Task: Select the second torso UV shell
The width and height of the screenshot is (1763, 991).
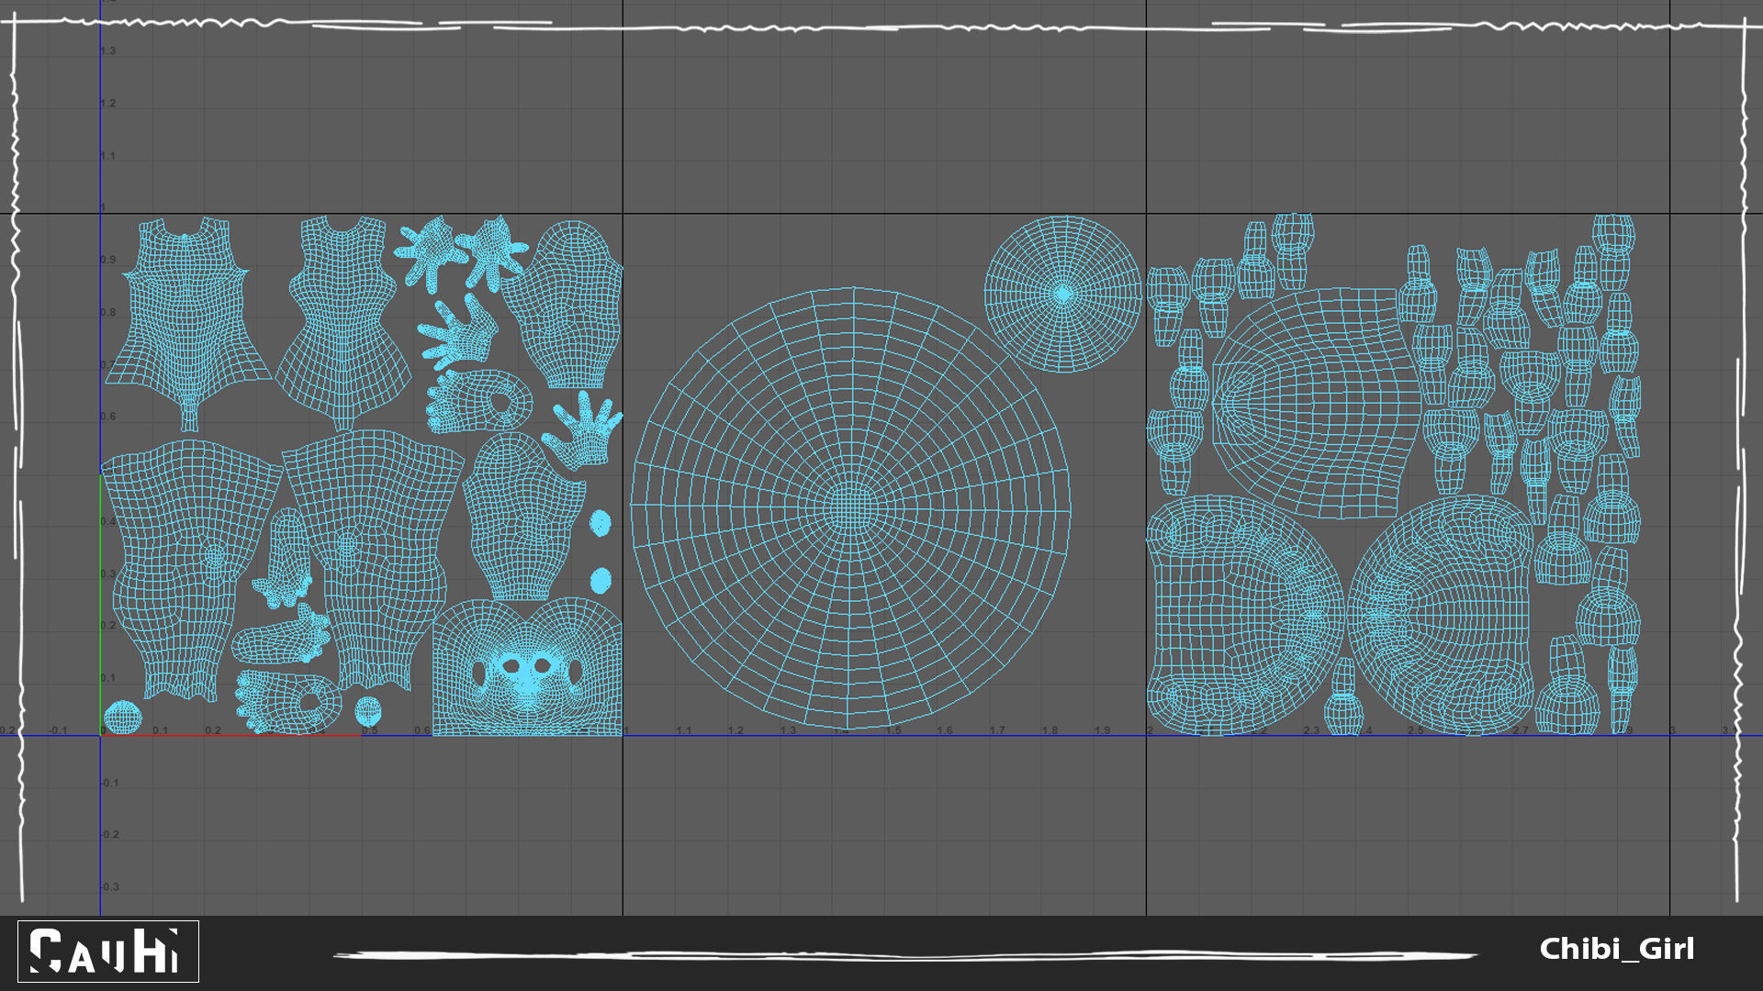Action: [x=342, y=317]
